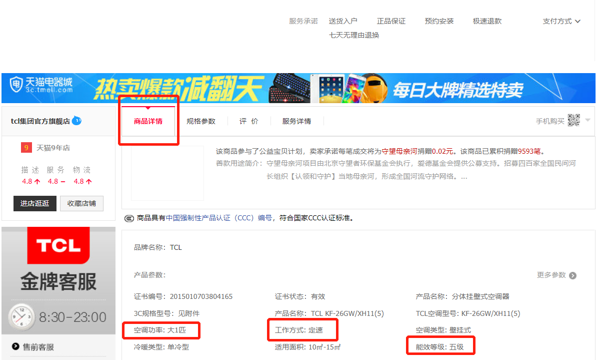The width and height of the screenshot is (596, 360).
Task: Click the 七天无理由退换 service promise
Action: point(354,35)
